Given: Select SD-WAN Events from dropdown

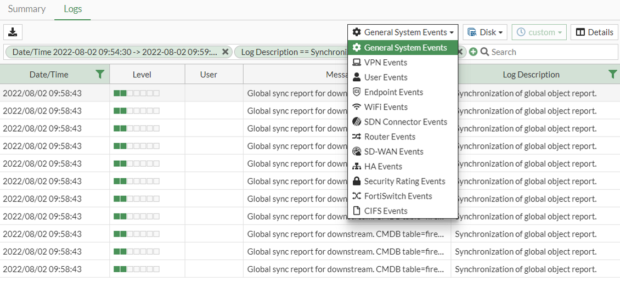Looking at the screenshot, I should 393,151.
